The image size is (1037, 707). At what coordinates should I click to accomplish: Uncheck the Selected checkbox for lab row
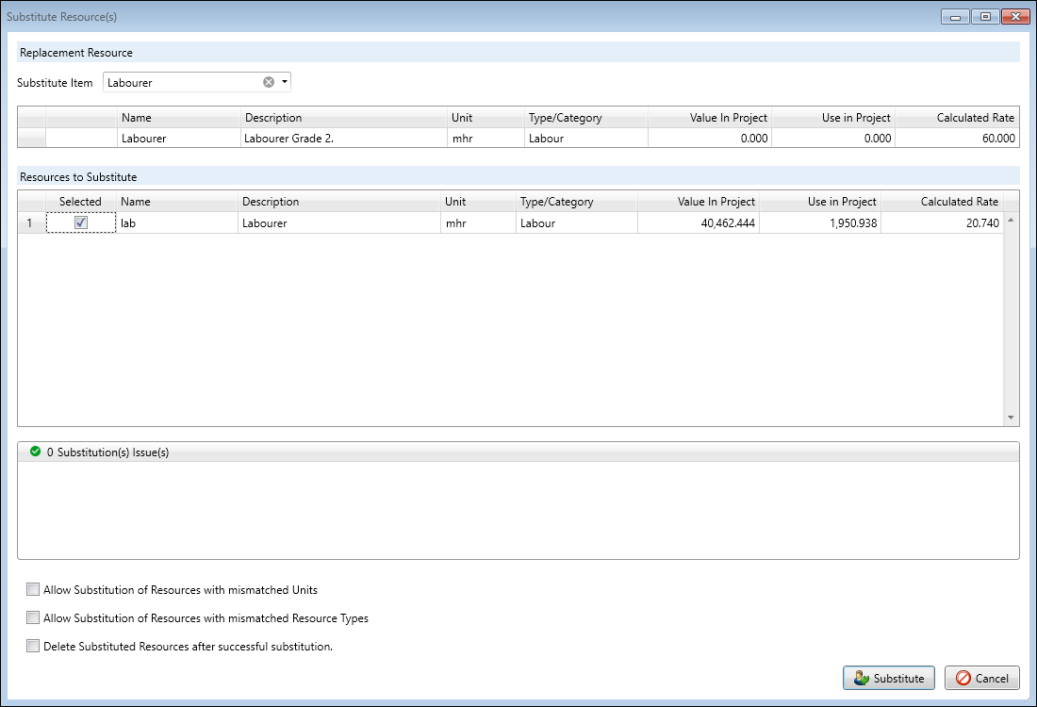[x=81, y=223]
